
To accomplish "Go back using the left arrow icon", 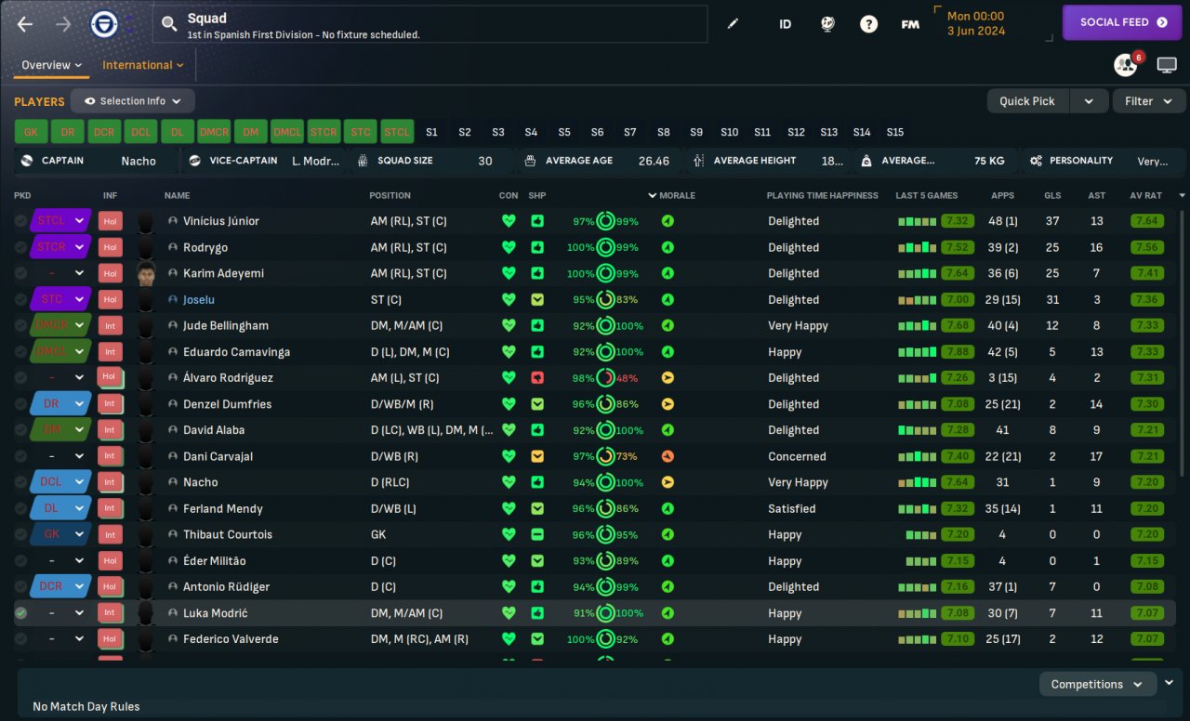I will [x=25, y=24].
